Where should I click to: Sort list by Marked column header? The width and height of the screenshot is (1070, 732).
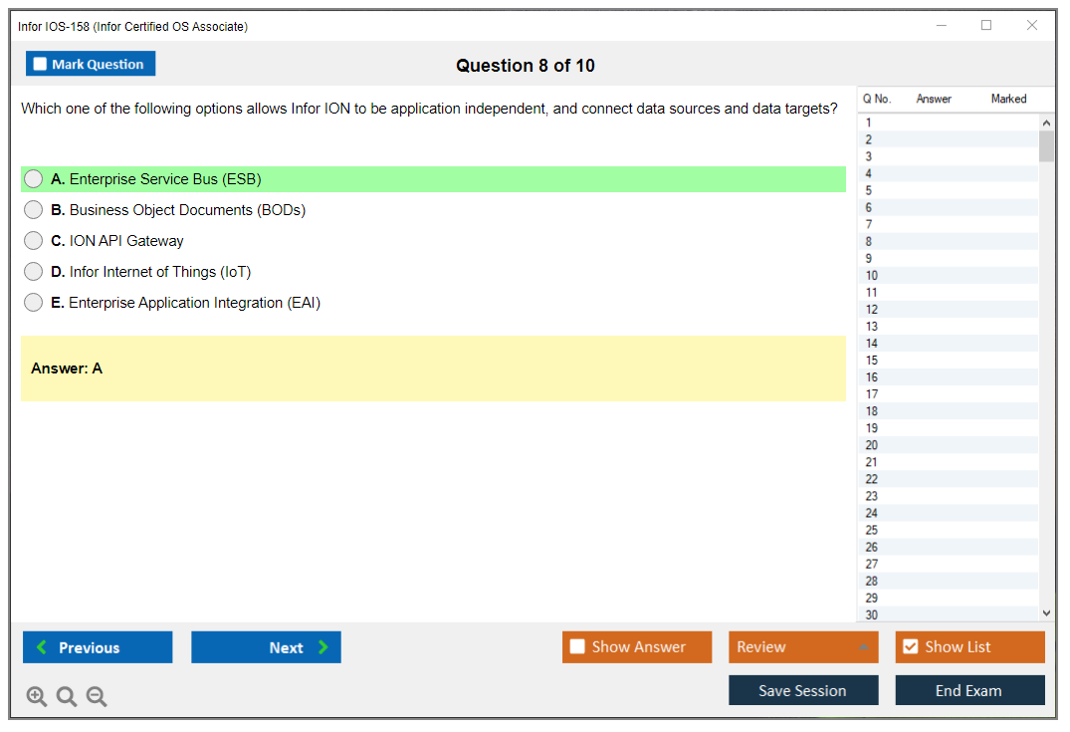click(1008, 99)
